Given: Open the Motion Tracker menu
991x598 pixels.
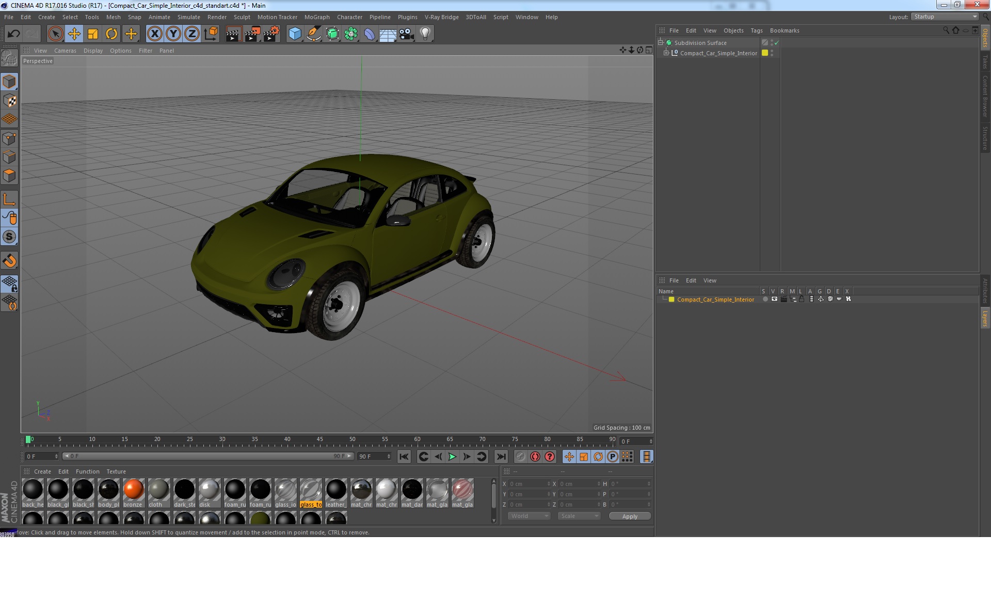Looking at the screenshot, I should pyautogui.click(x=277, y=17).
